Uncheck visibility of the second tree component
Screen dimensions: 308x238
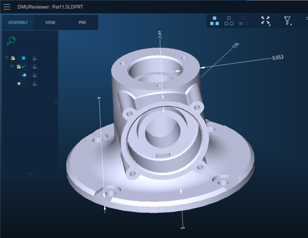pyautogui.click(x=23, y=66)
